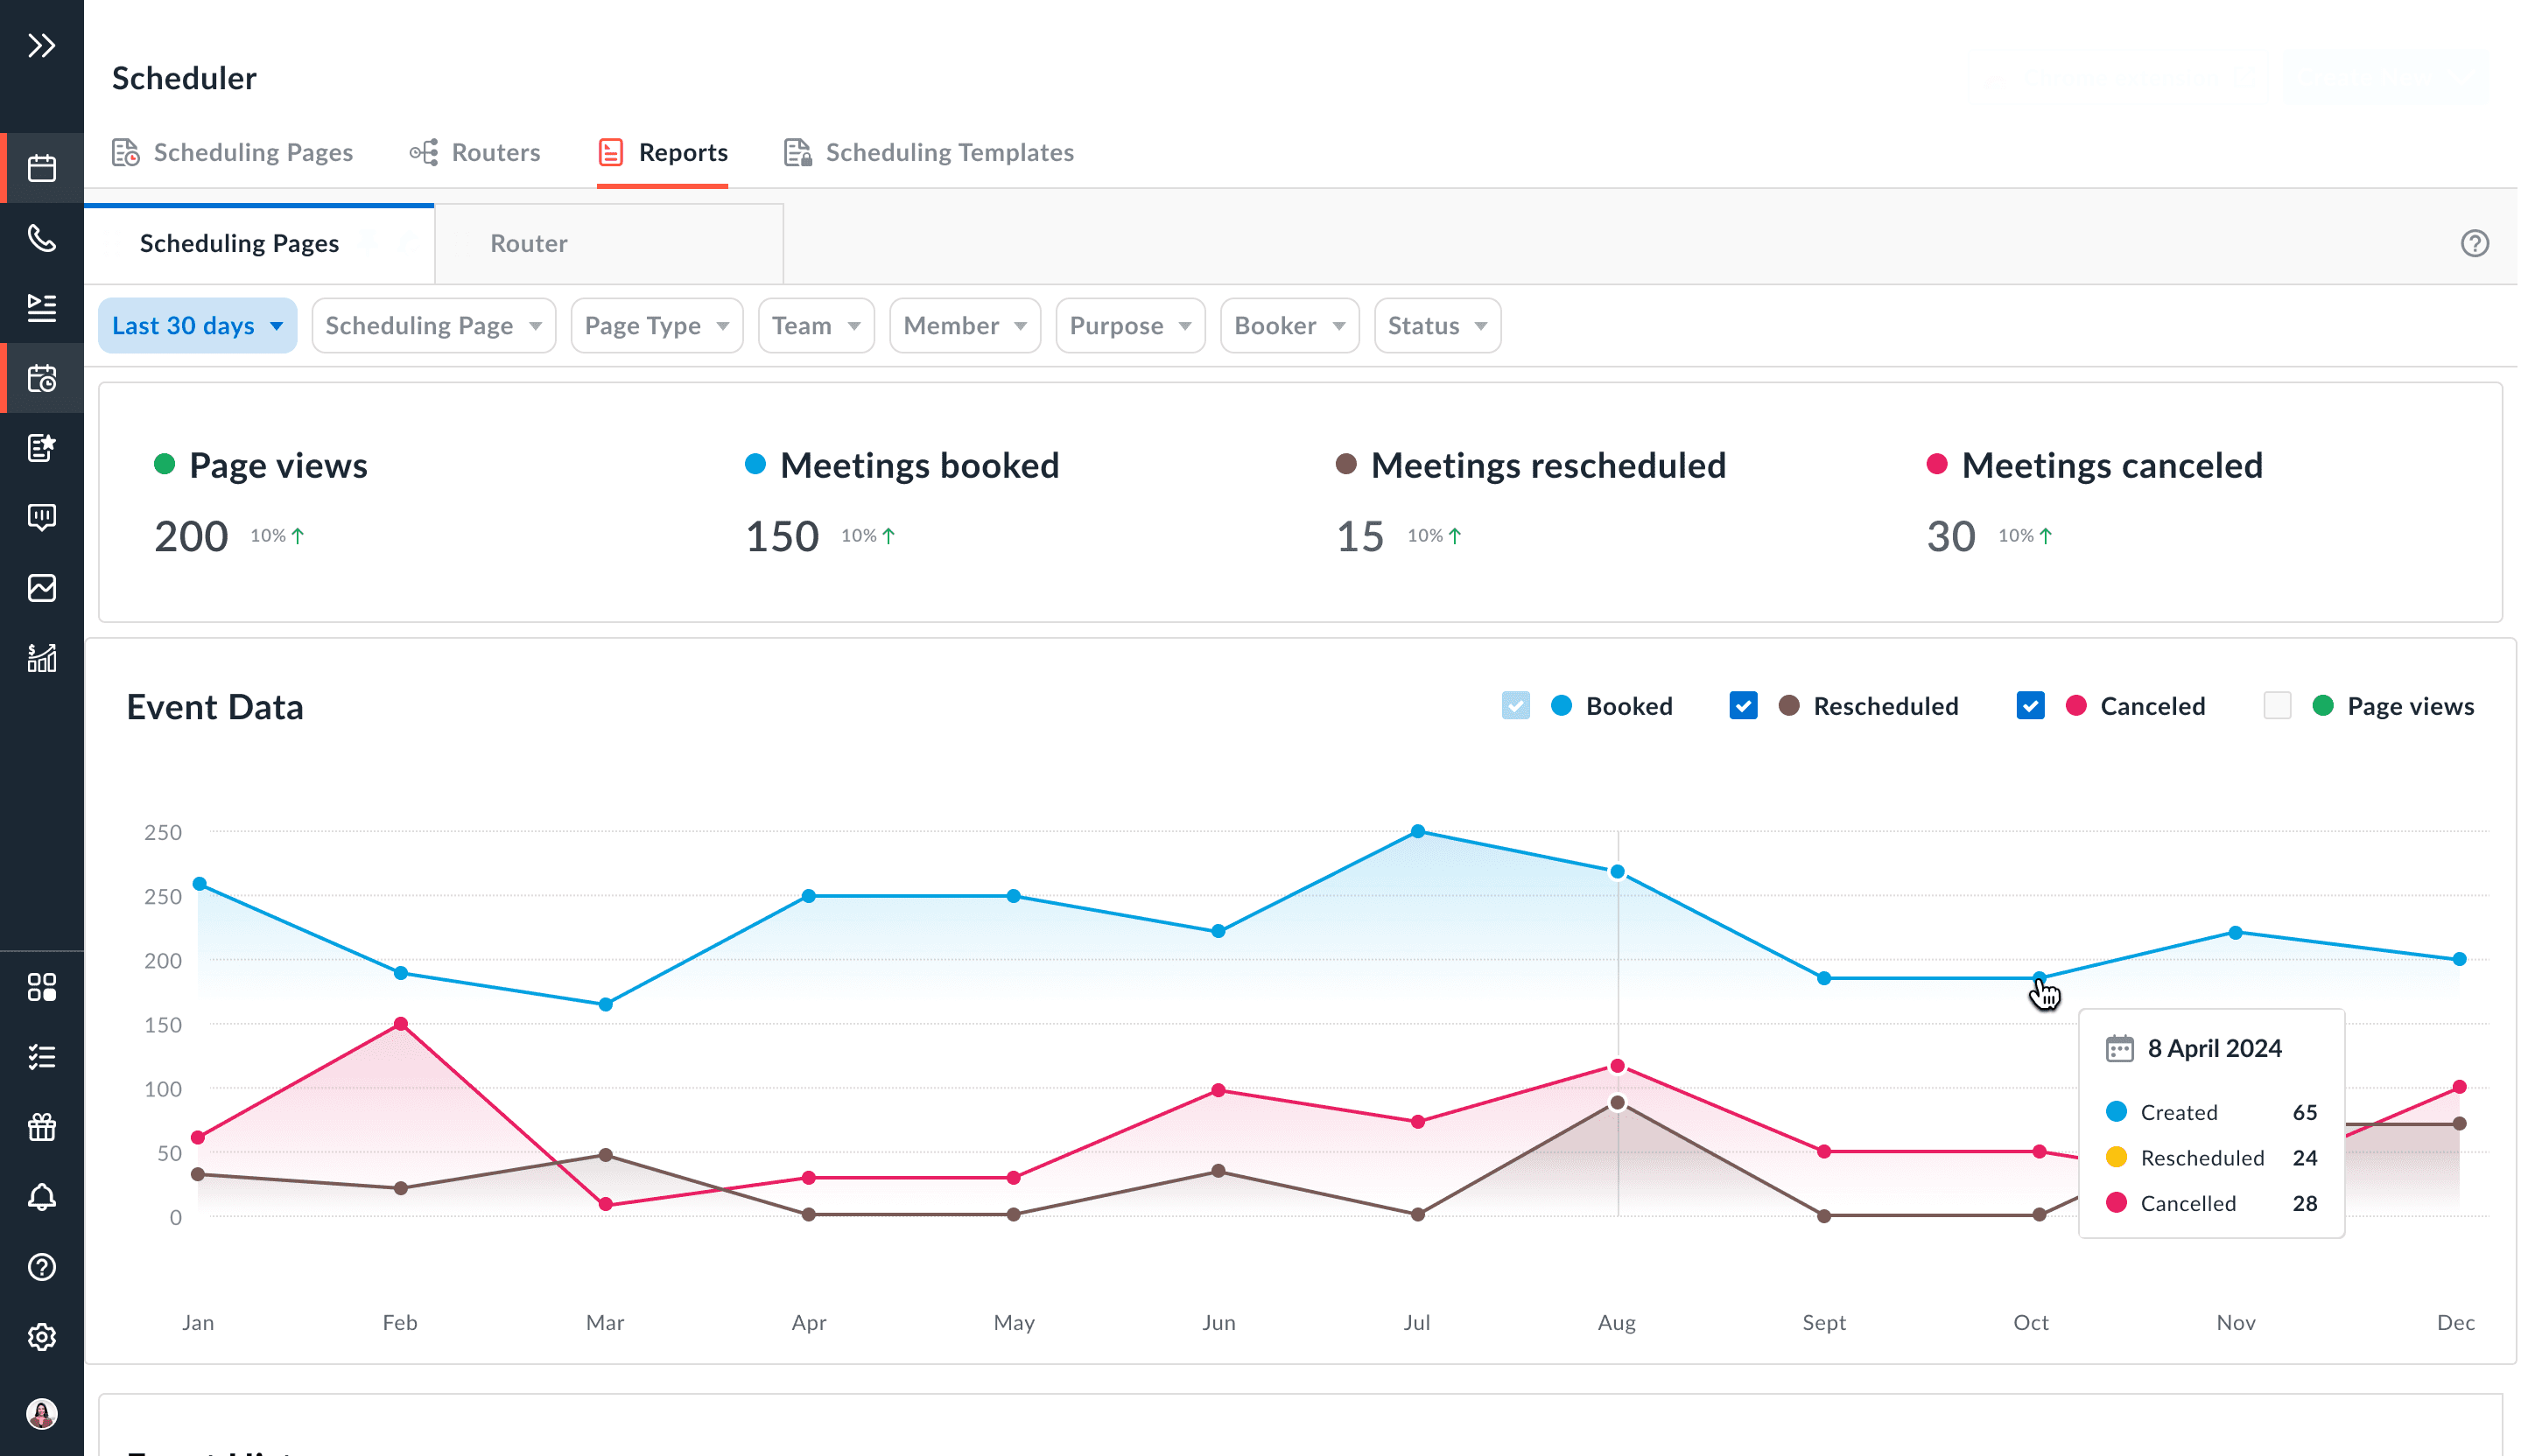Open the apps grid sidebar icon
2521x1456 pixels.
pos(41,987)
